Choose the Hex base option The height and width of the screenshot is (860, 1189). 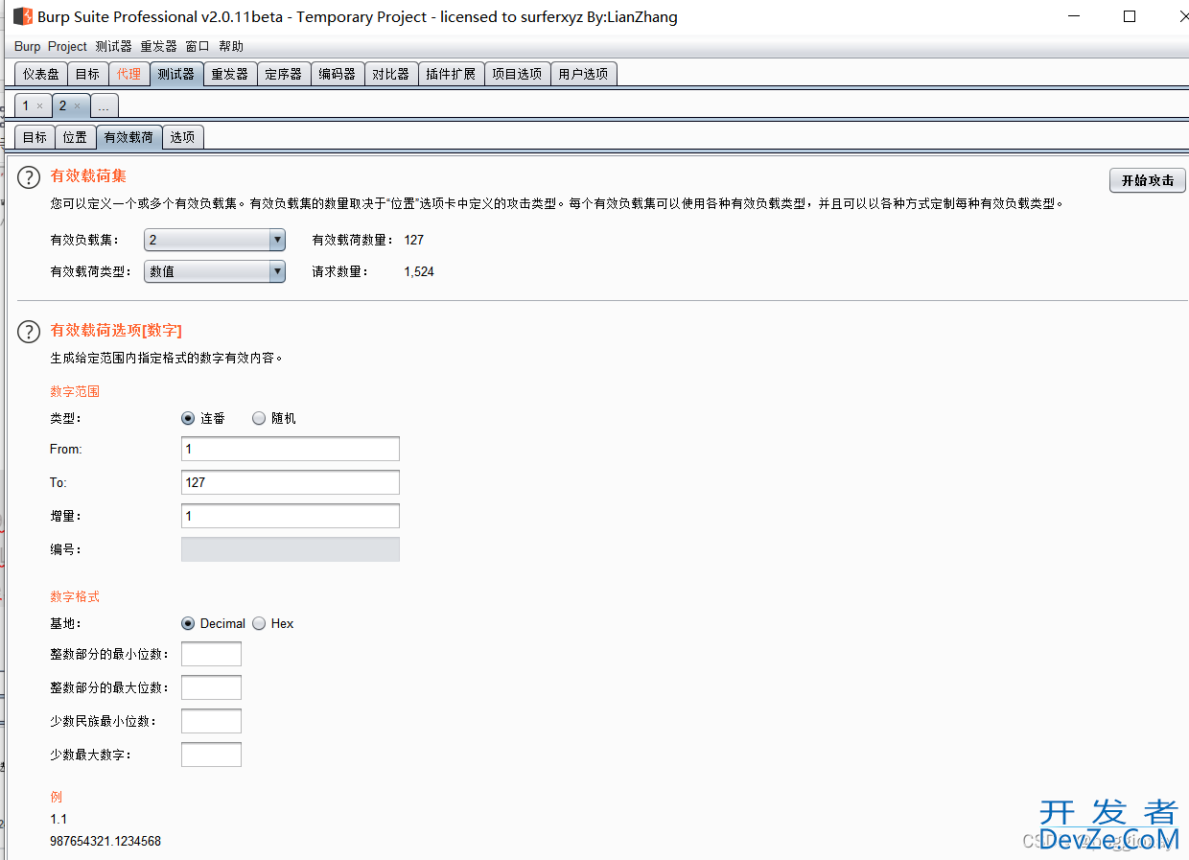pos(259,623)
